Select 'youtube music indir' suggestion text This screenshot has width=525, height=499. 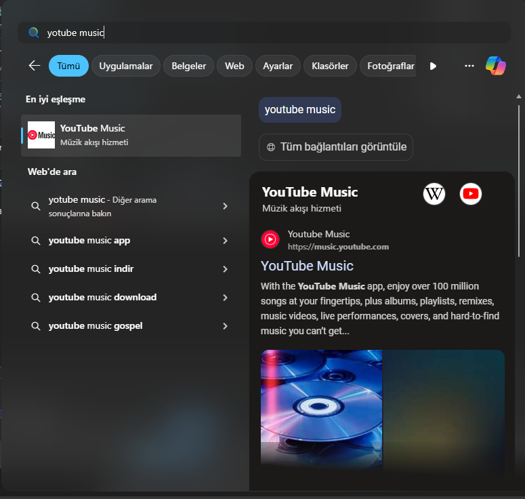[x=91, y=268]
